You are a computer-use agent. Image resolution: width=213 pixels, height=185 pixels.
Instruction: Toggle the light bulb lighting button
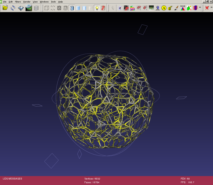pyautogui.click(x=97, y=8)
